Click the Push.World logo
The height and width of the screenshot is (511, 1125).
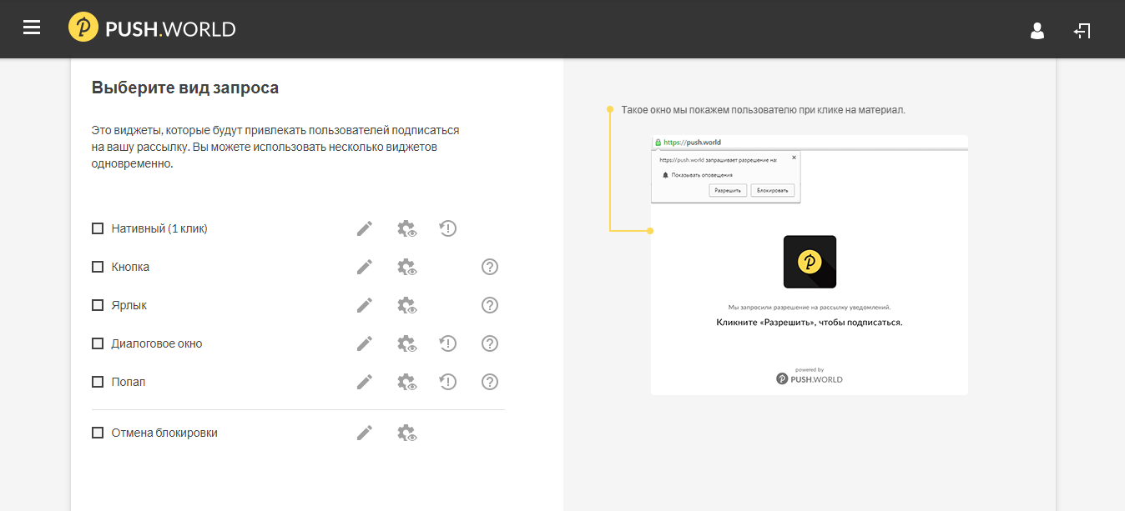tap(152, 28)
